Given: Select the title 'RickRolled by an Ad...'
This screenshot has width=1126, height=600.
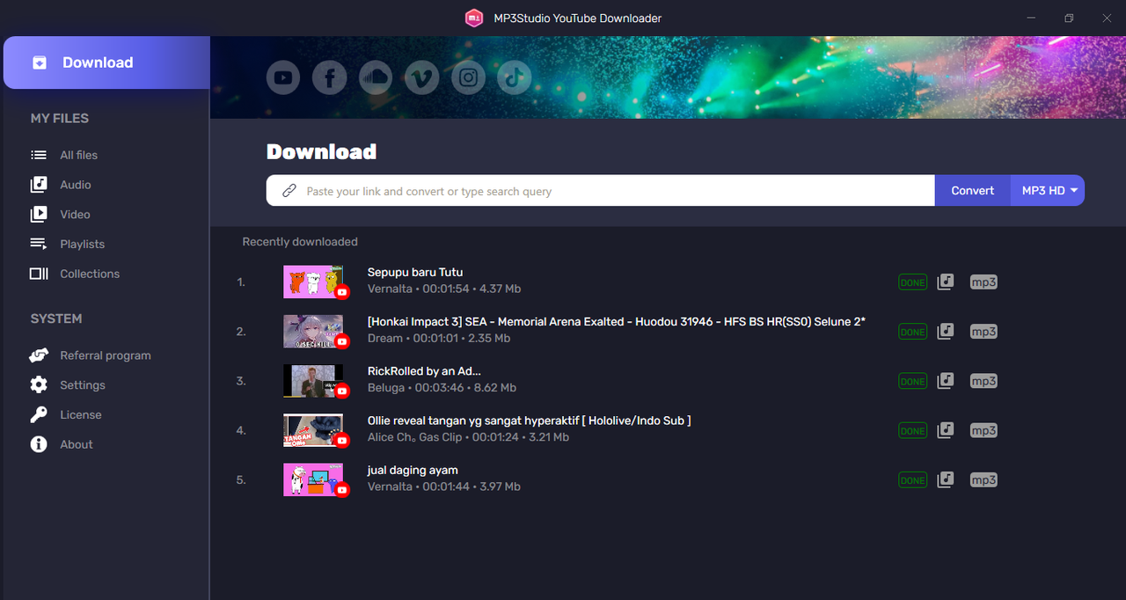Looking at the screenshot, I should (424, 371).
